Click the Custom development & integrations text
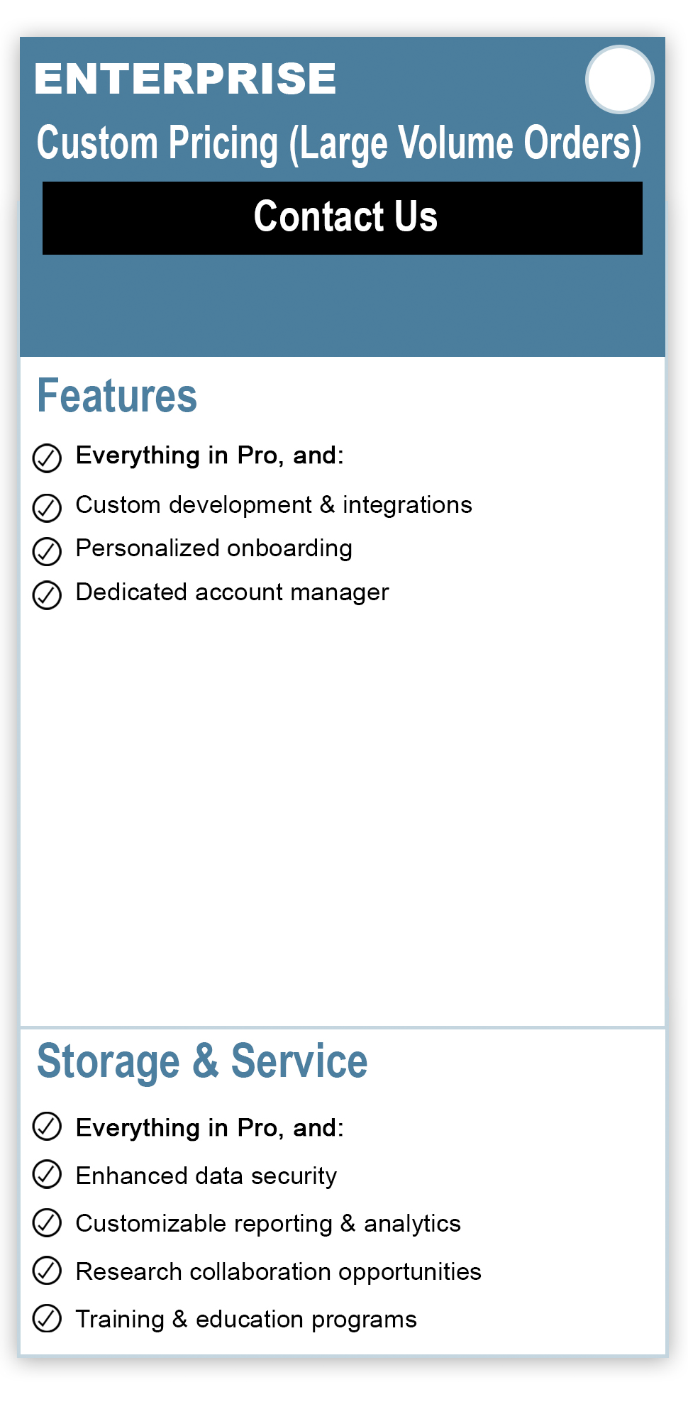The height and width of the screenshot is (1409, 688). (x=274, y=504)
